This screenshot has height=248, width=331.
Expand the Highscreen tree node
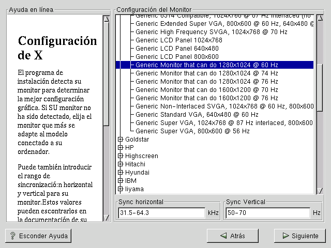(121, 156)
